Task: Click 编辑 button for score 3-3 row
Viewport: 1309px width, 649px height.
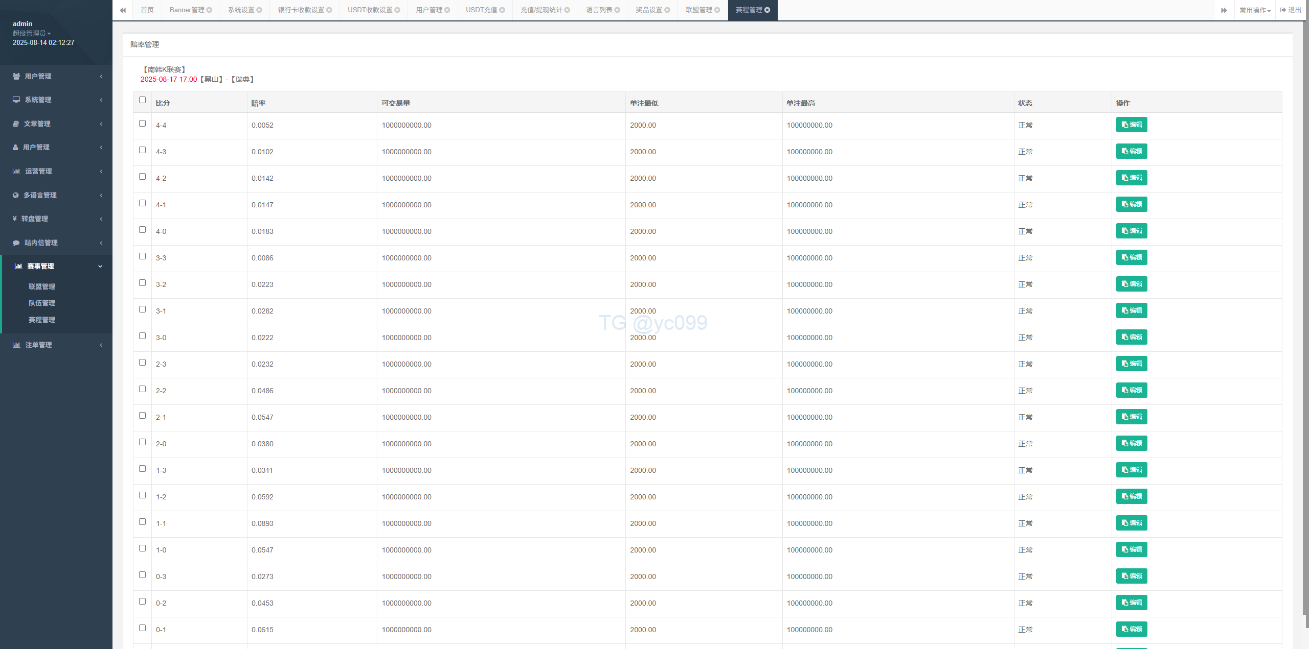Action: [1131, 257]
